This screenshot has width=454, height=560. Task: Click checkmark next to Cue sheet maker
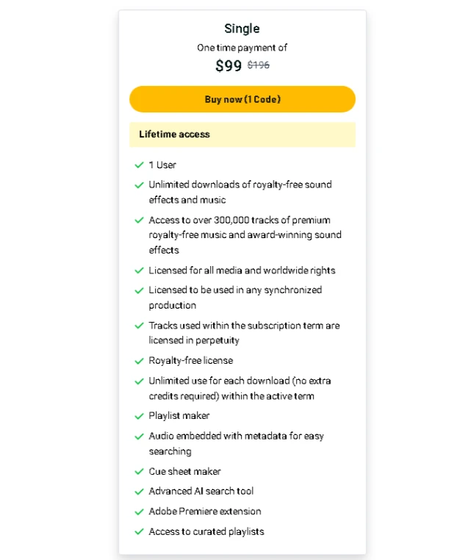pyautogui.click(x=139, y=472)
